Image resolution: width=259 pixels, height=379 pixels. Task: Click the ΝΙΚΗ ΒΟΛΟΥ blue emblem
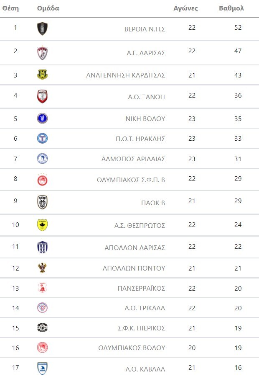[42, 119]
